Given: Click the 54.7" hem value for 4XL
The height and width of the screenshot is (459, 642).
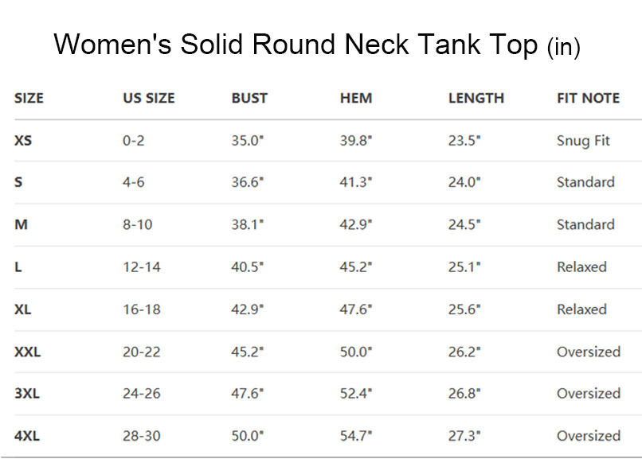Looking at the screenshot, I should pos(356,436).
